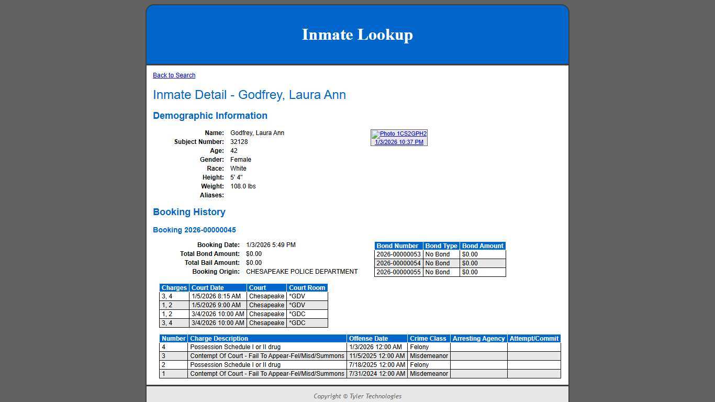This screenshot has height=402, width=715.
Task: Click the Copyright Tyler Technologies footer text
Action: [357, 396]
